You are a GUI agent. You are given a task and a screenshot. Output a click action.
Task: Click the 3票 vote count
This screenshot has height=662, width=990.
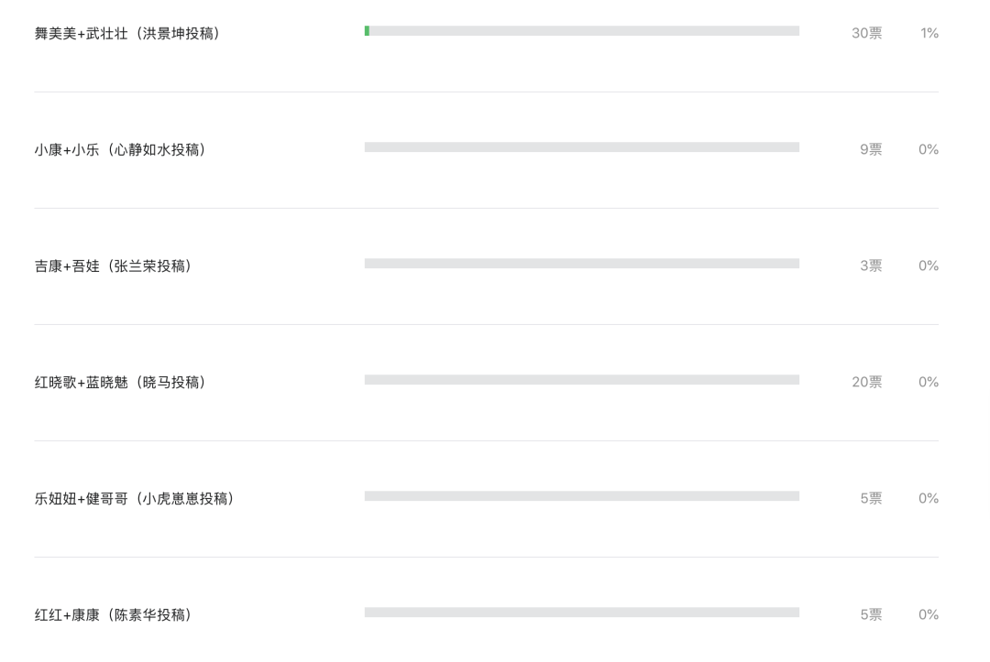(871, 266)
